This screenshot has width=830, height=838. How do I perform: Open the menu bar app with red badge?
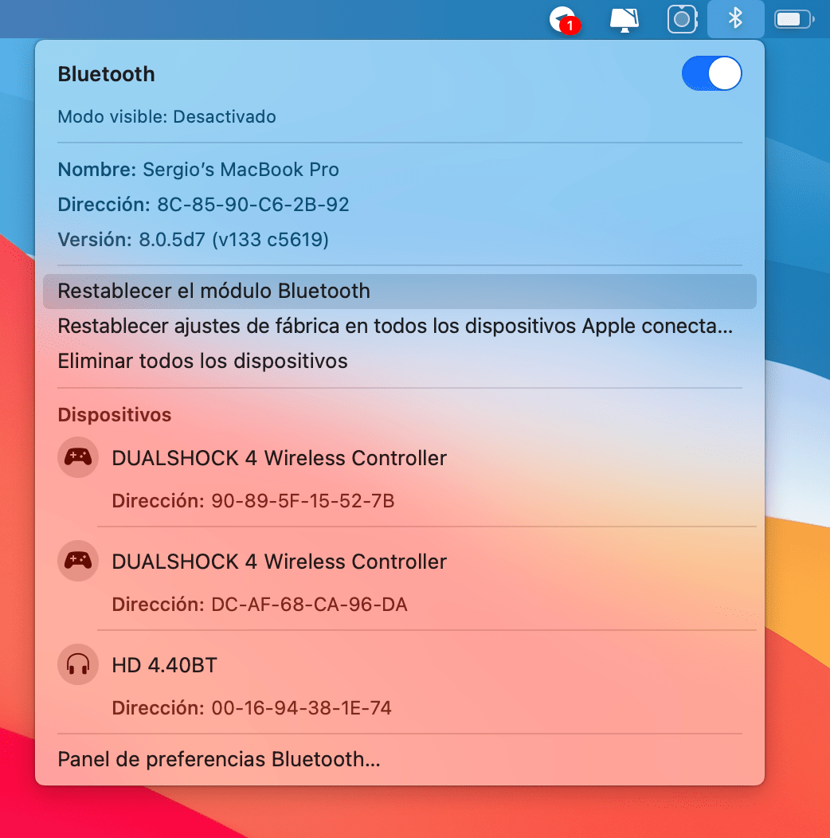click(565, 20)
